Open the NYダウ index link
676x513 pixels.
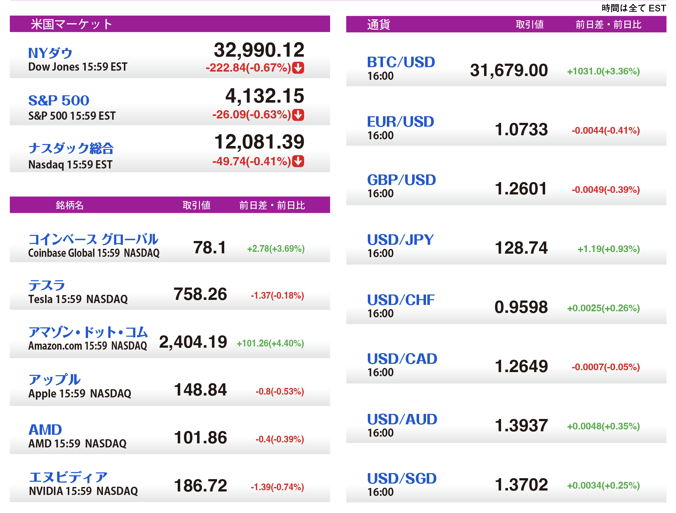click(50, 53)
